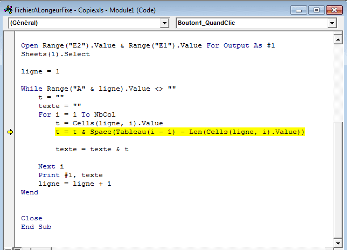Image resolution: width=347 pixels, height=250 pixels.
Task: Click the line t = Cells(ligne, i).Value
Action: (x=109, y=123)
